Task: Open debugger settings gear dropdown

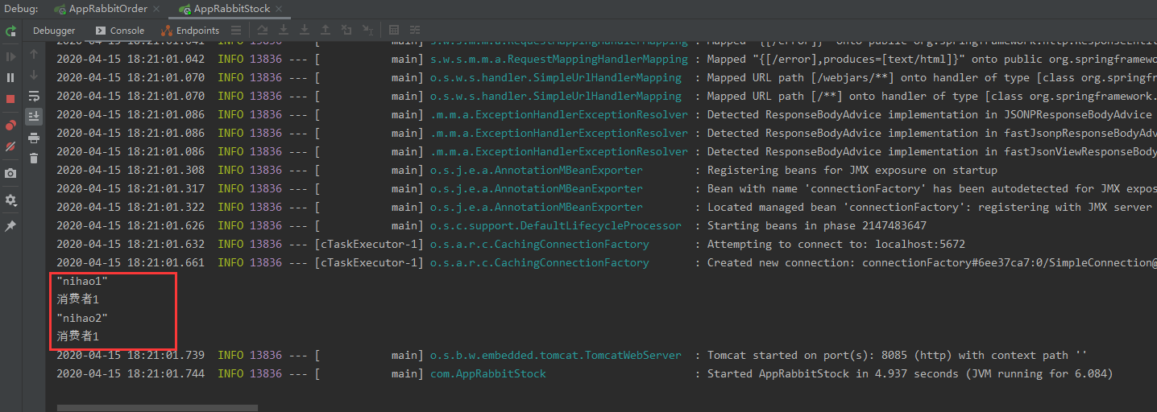Action: coord(10,200)
